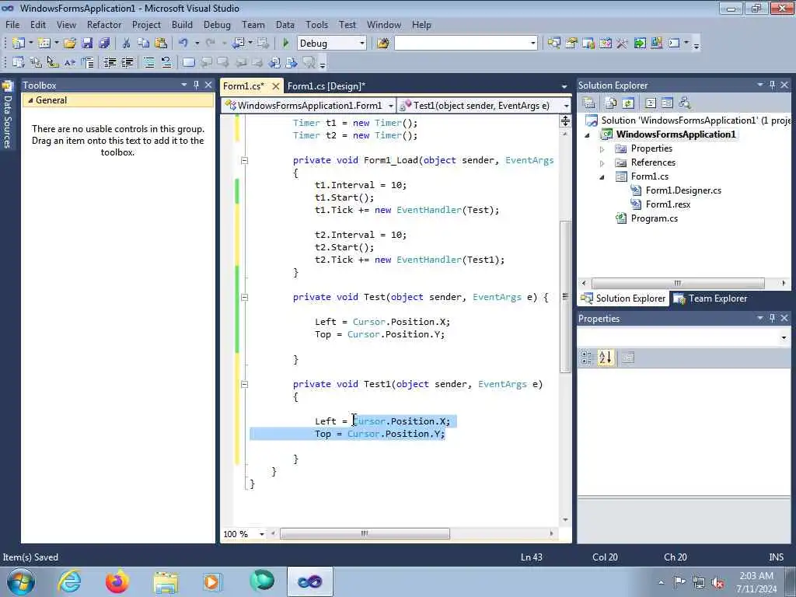Refresh the Solution Explorer tree

pos(628,103)
